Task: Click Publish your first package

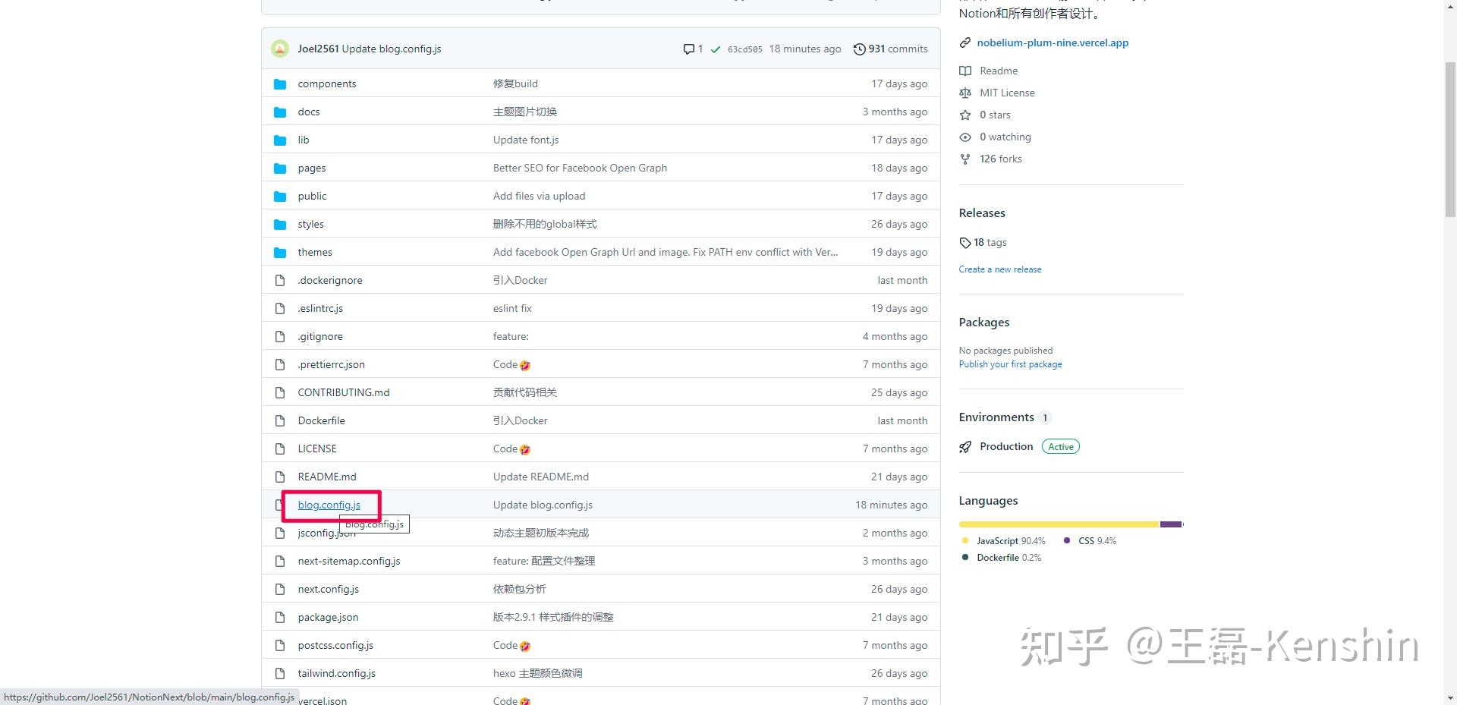Action: tap(1010, 364)
